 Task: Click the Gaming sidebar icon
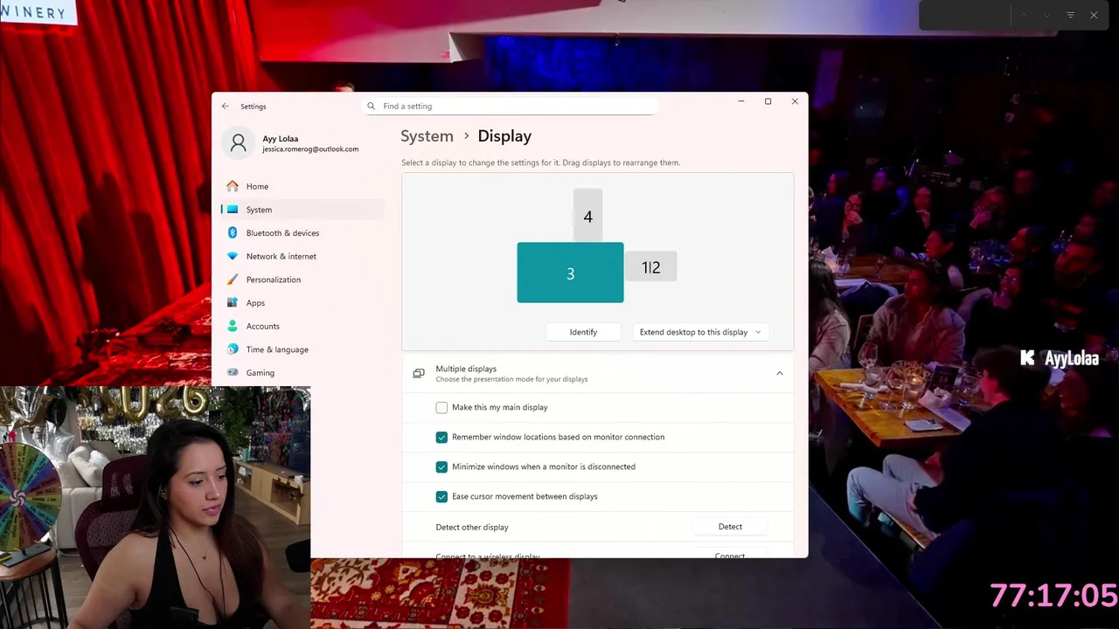(233, 373)
